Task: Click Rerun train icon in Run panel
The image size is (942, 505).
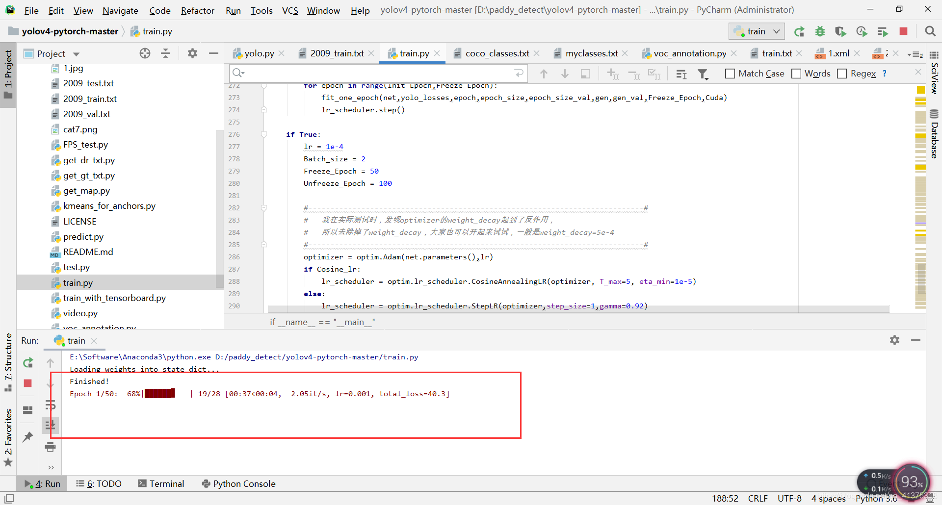Action: click(x=28, y=363)
